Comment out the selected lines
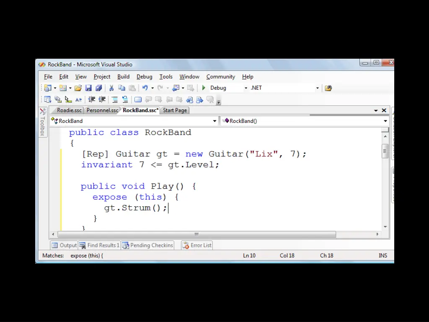This screenshot has height=322, width=429. (115, 100)
